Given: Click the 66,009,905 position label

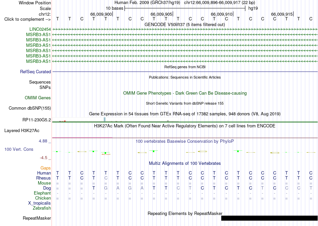Looking at the screenshot, I should tap(161, 14).
